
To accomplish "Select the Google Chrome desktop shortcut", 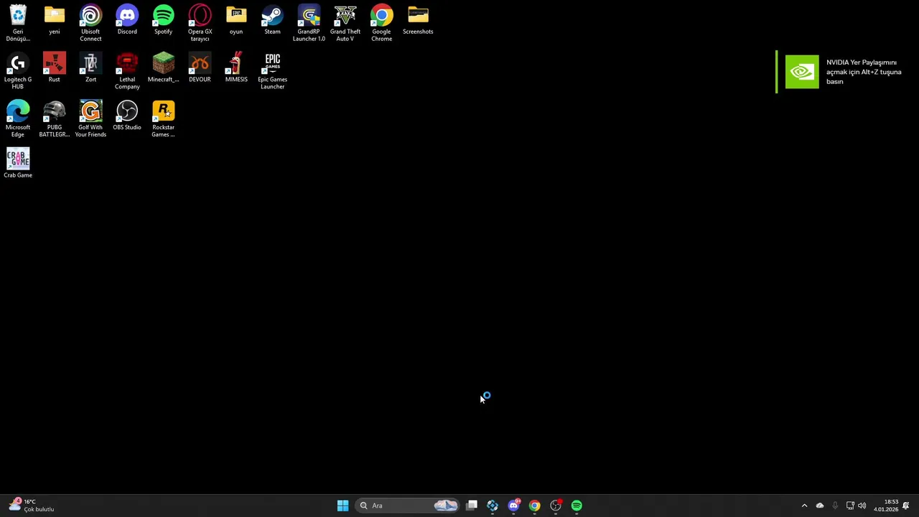I will pyautogui.click(x=381, y=22).
